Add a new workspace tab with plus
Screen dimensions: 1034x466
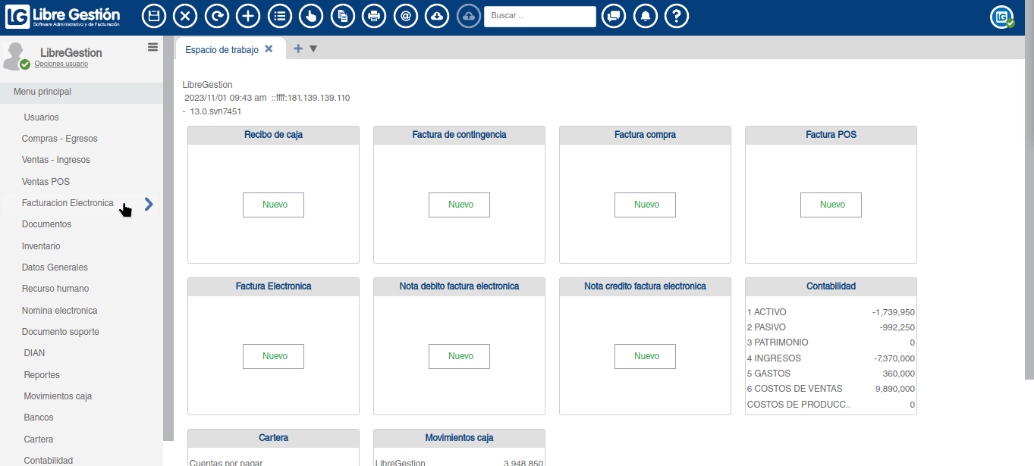click(x=298, y=49)
